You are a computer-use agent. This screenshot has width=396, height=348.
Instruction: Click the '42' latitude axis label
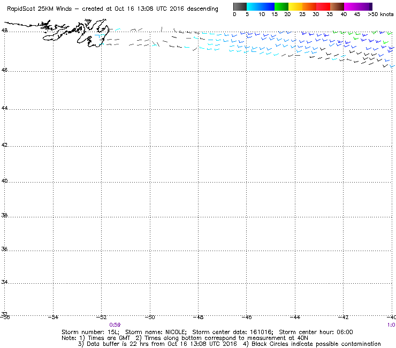coord(4,145)
